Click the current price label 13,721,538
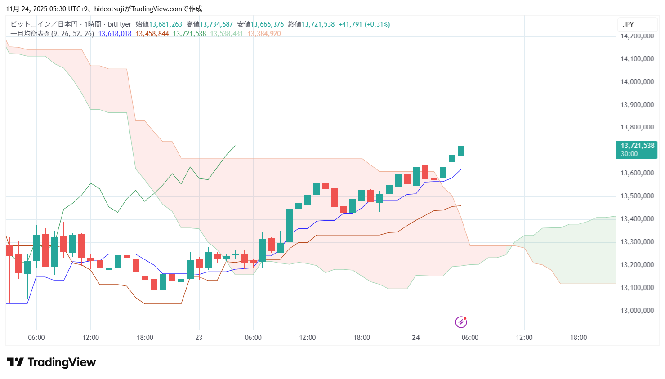The height and width of the screenshot is (379, 665). [x=637, y=146]
